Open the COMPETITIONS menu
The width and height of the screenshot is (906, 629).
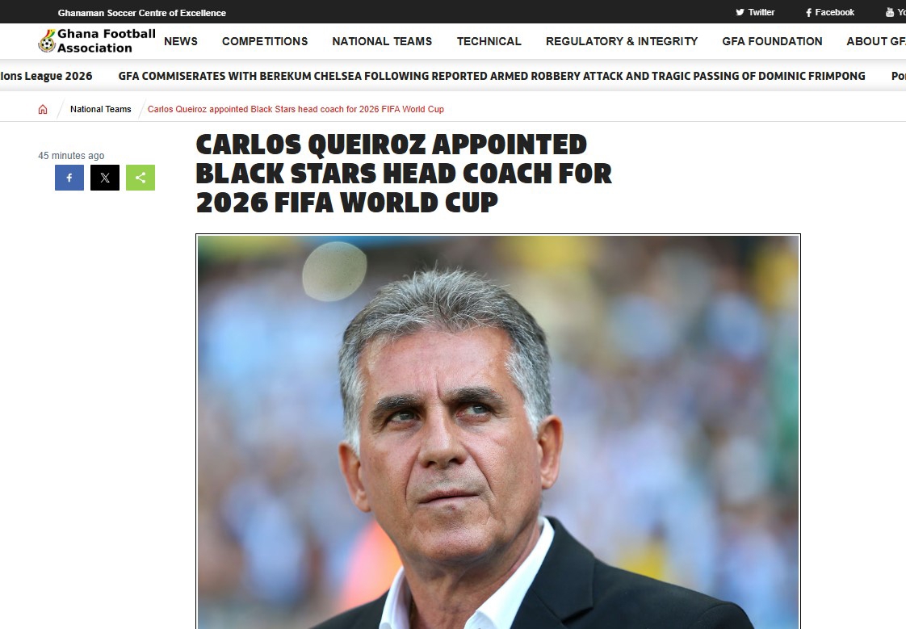pos(265,41)
